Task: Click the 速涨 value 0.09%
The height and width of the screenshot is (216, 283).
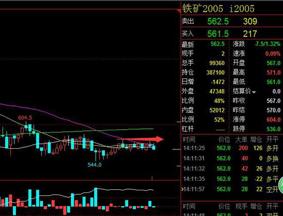Action: pos(273,54)
